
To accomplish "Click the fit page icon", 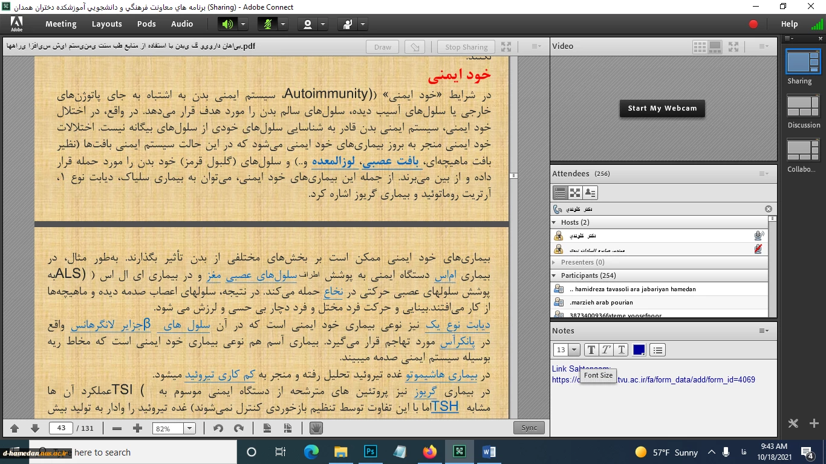I will [267, 428].
